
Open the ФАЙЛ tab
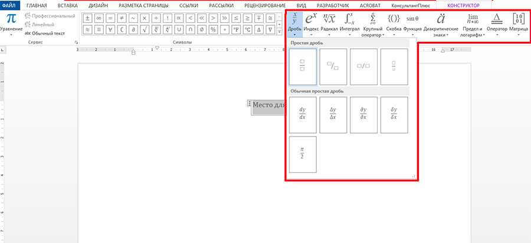(8, 5)
